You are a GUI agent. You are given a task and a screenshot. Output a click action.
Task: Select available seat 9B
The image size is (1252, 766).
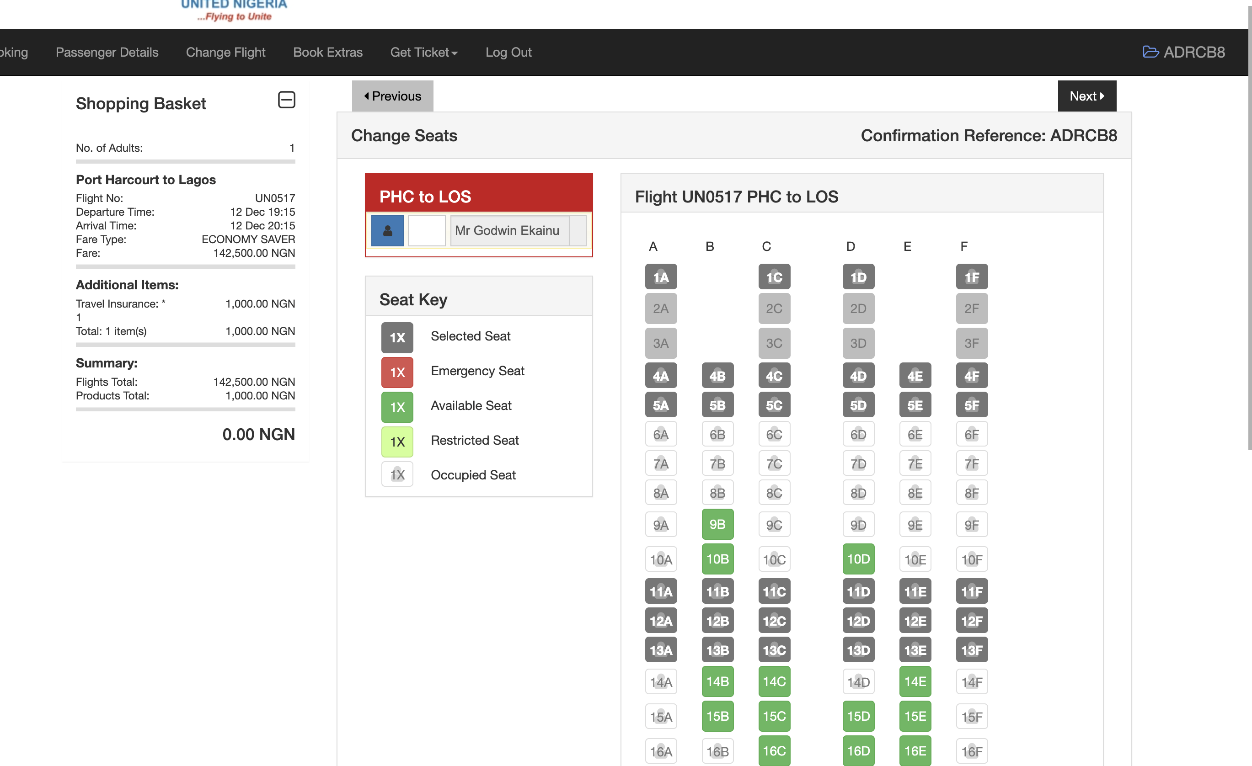click(717, 524)
